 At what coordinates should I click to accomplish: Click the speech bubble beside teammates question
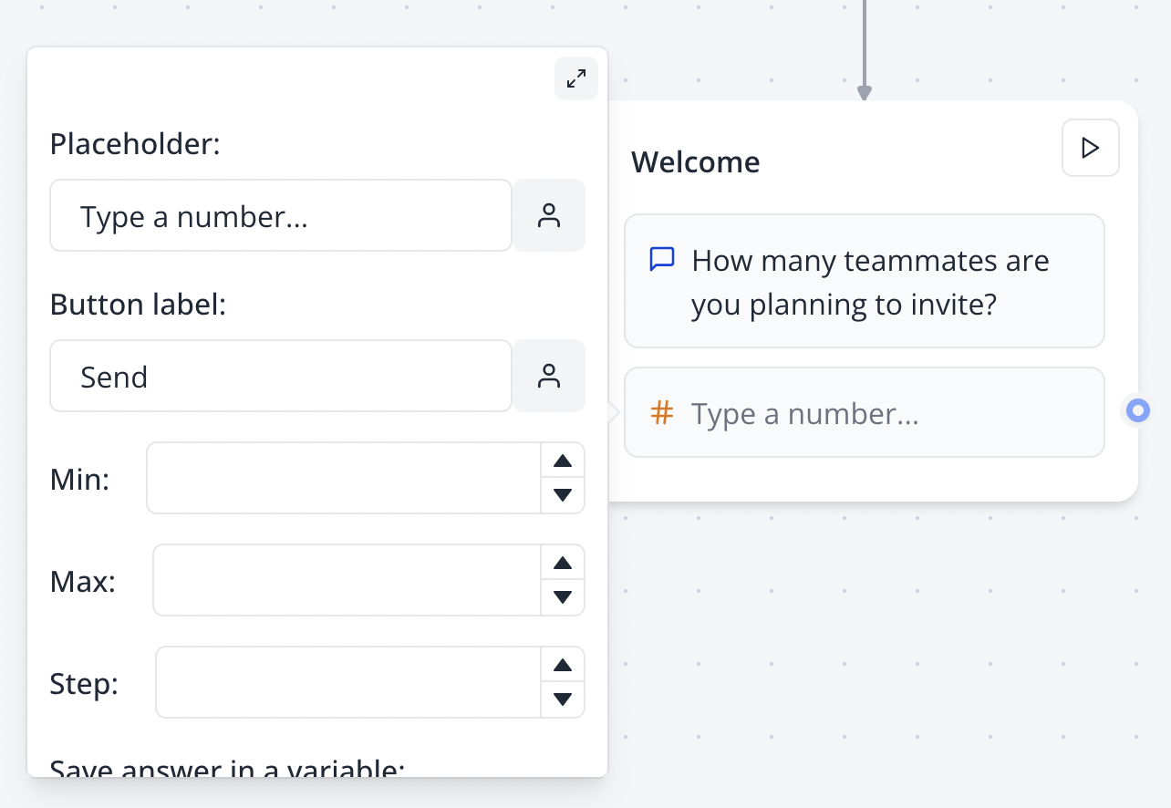[661, 260]
